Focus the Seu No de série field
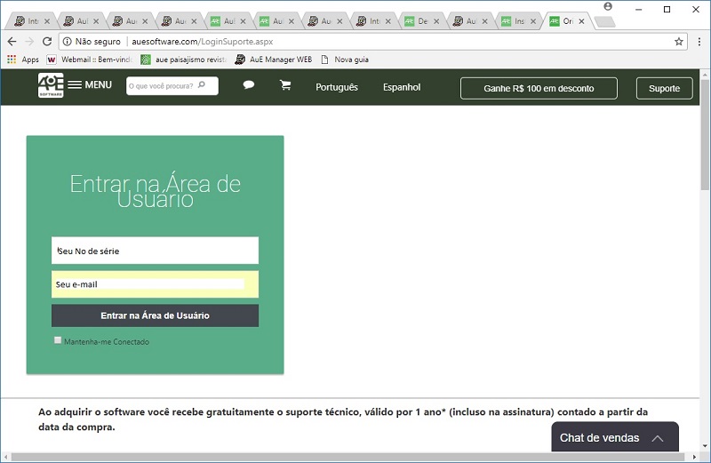This screenshot has width=711, height=463. click(155, 251)
